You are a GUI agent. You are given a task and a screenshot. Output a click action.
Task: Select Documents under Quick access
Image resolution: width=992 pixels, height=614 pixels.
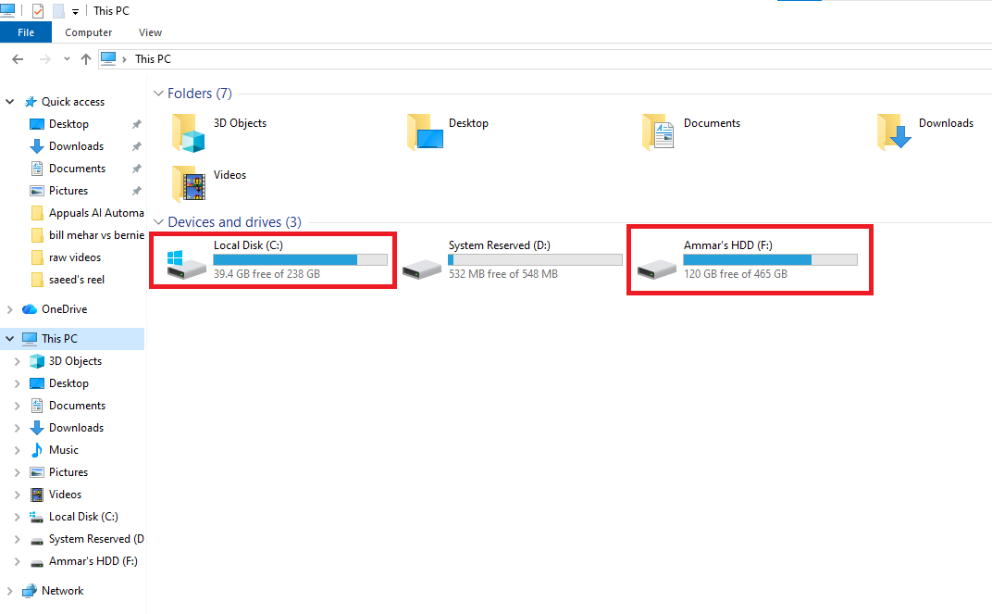coord(77,169)
